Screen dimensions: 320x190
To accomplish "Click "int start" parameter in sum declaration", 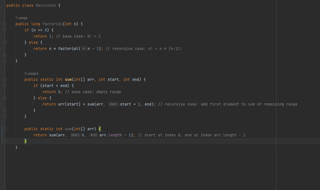I will (x=108, y=79).
